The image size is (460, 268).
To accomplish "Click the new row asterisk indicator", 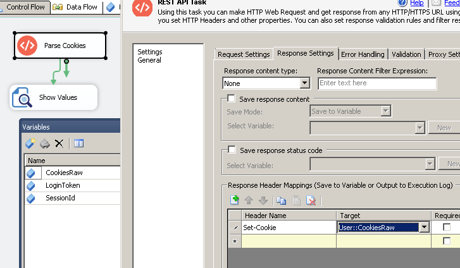I will click(234, 241).
